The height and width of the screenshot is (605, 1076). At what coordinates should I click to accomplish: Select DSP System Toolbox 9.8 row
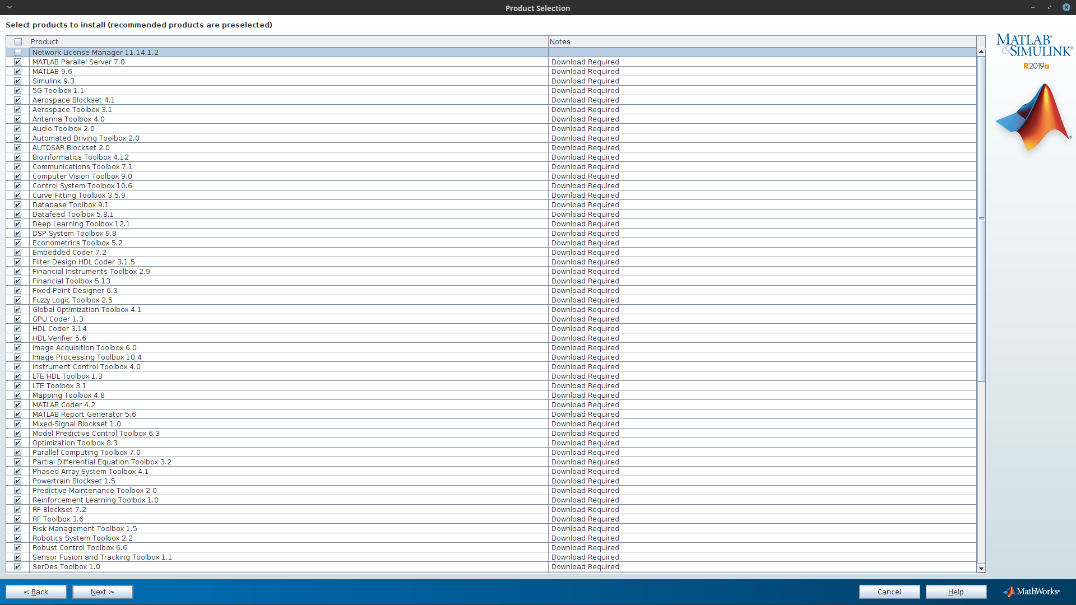point(491,234)
